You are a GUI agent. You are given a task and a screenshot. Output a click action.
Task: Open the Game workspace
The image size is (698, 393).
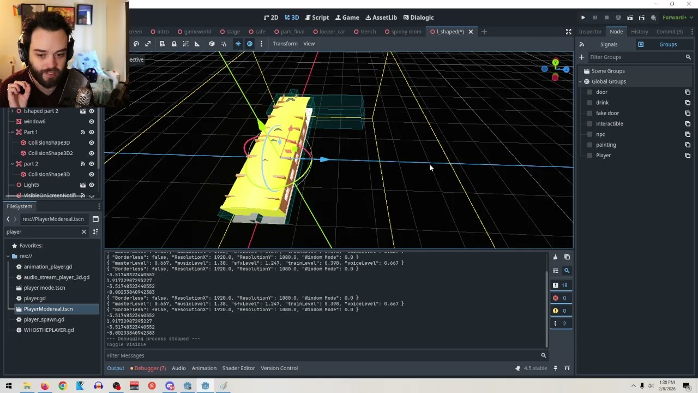click(x=347, y=17)
